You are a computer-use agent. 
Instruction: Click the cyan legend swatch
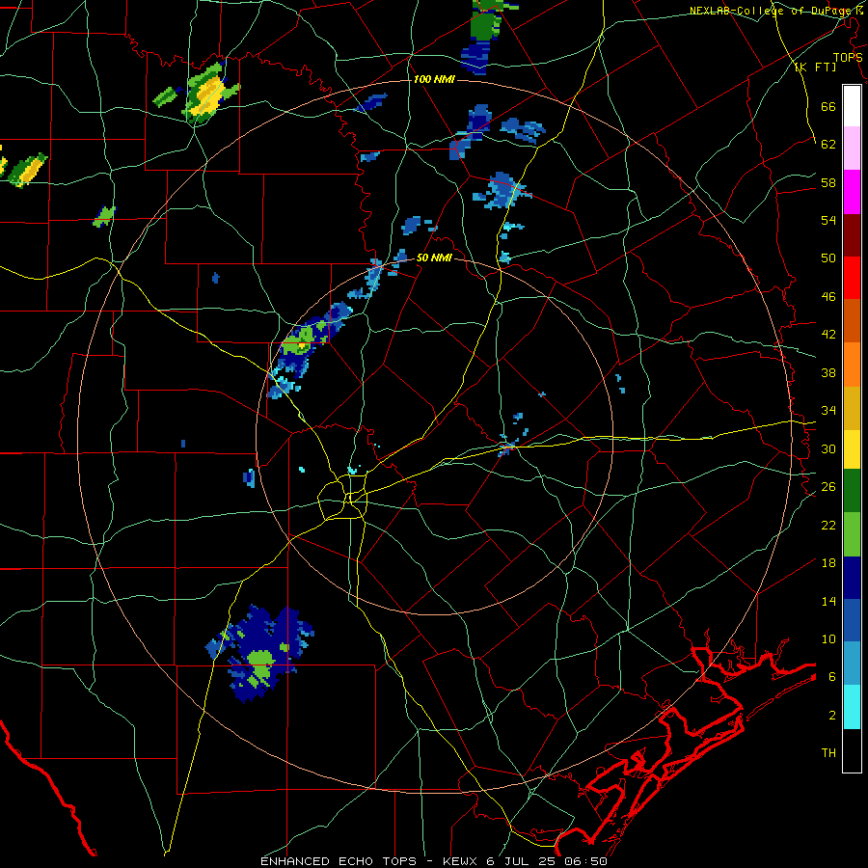click(852, 707)
